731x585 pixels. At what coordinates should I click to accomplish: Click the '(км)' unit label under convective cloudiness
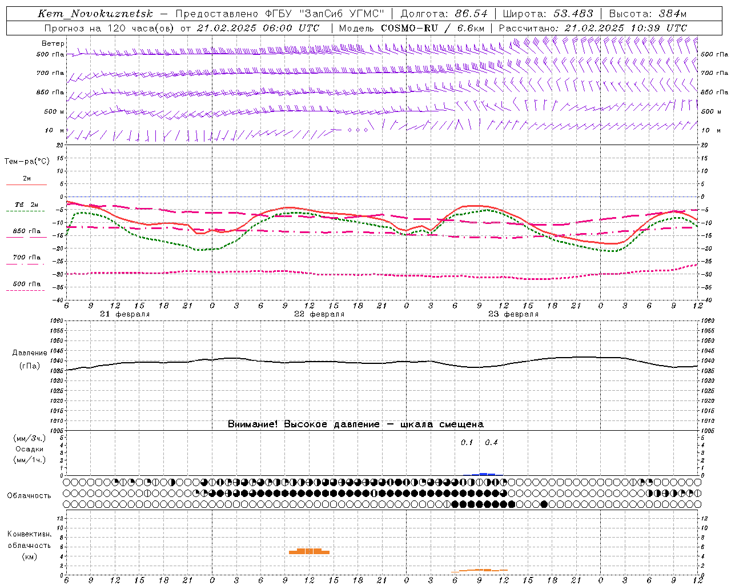coord(30,556)
